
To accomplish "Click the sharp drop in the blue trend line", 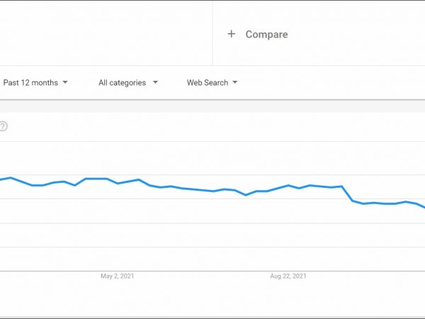I will click(347, 194).
